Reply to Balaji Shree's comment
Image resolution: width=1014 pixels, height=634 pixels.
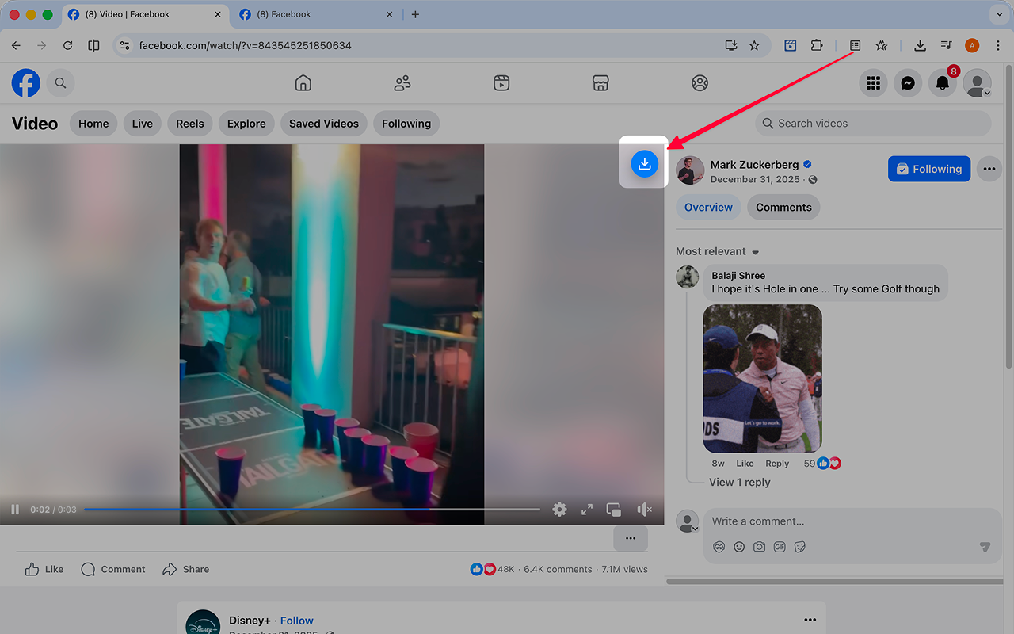click(x=777, y=464)
